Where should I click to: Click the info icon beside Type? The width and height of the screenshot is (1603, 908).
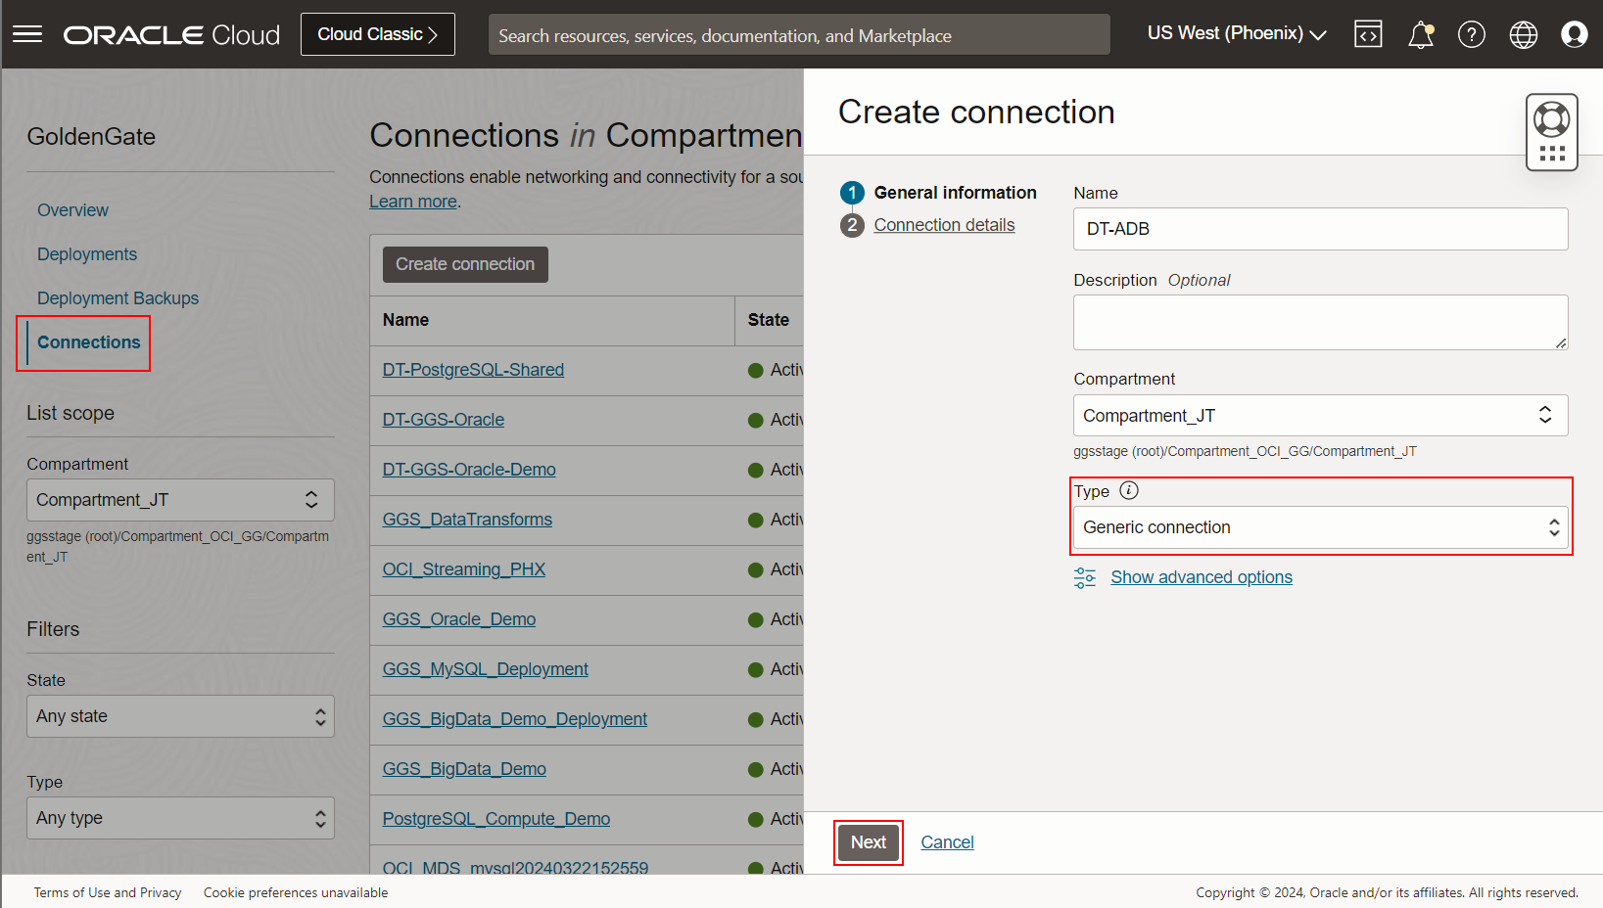[1128, 490]
